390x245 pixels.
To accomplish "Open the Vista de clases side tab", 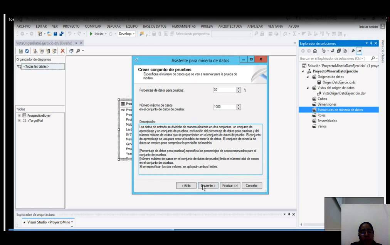I will pyautogui.click(x=383, y=51).
